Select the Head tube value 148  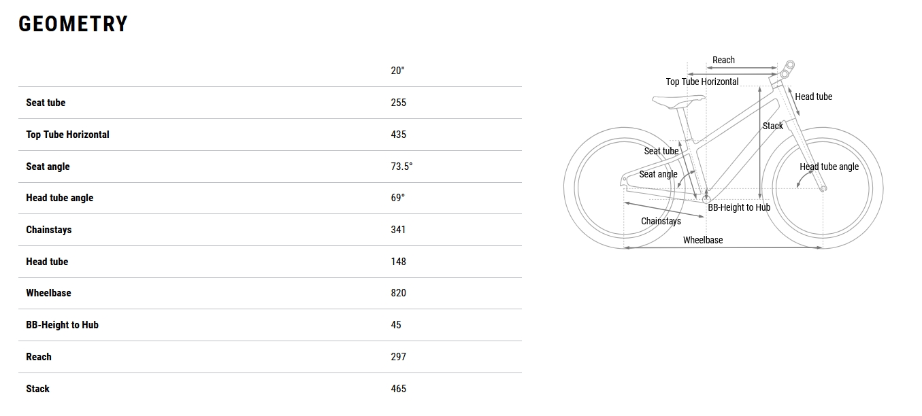pyautogui.click(x=398, y=262)
